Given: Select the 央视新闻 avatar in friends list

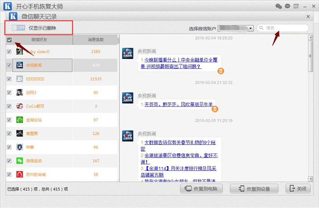Looking at the screenshot, I should [20, 65].
